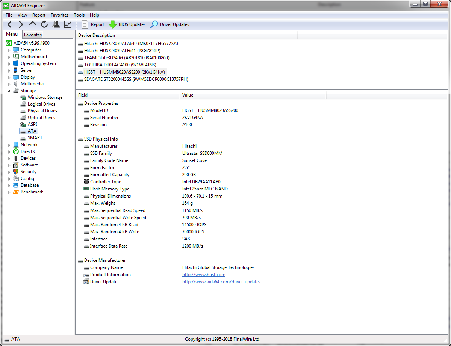
Task: Click the DirectX Xbox icon
Action: [x=16, y=151]
